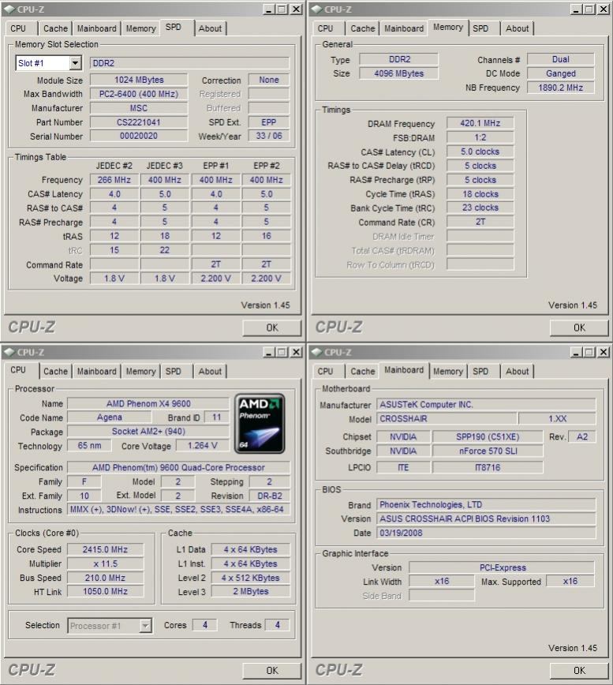Open Cache tab in Memory window
The image size is (613, 685).
pos(363,28)
